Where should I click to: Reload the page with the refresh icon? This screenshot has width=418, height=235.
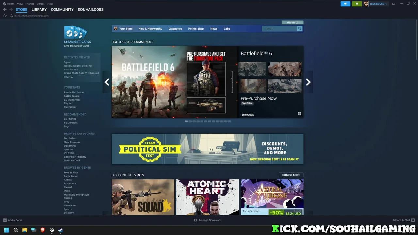[x=5, y=16]
